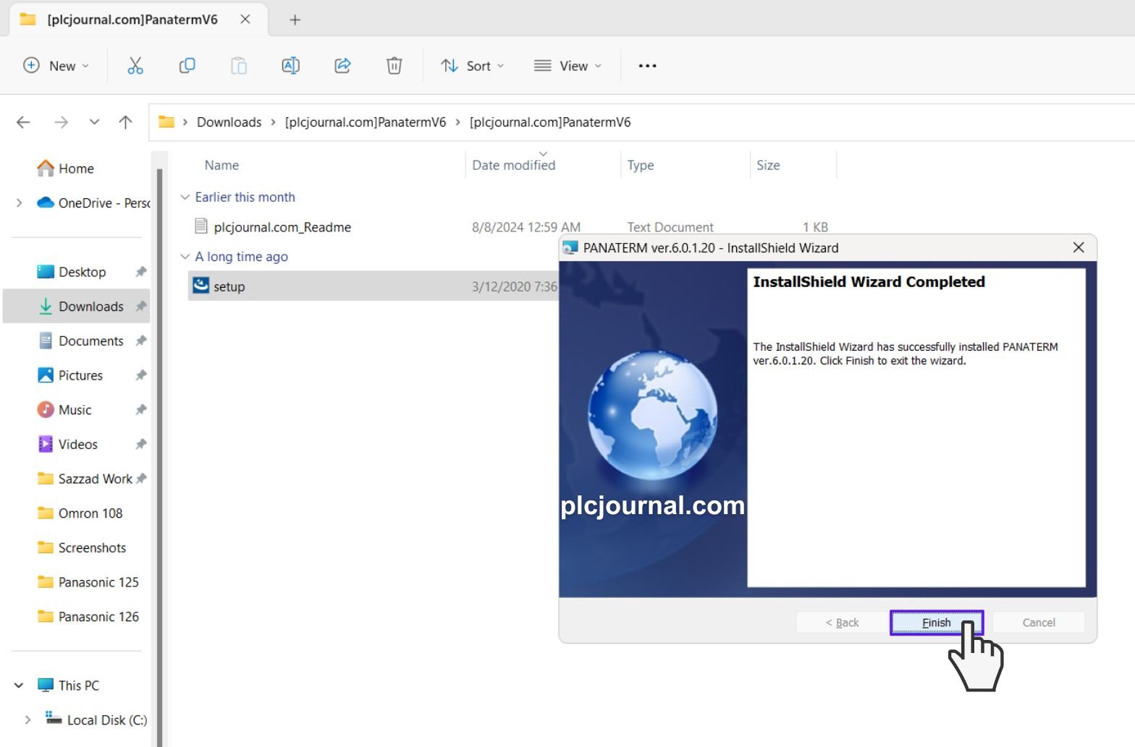This screenshot has height=747, width=1135.
Task: Collapse the A long time ago group
Action: [185, 257]
